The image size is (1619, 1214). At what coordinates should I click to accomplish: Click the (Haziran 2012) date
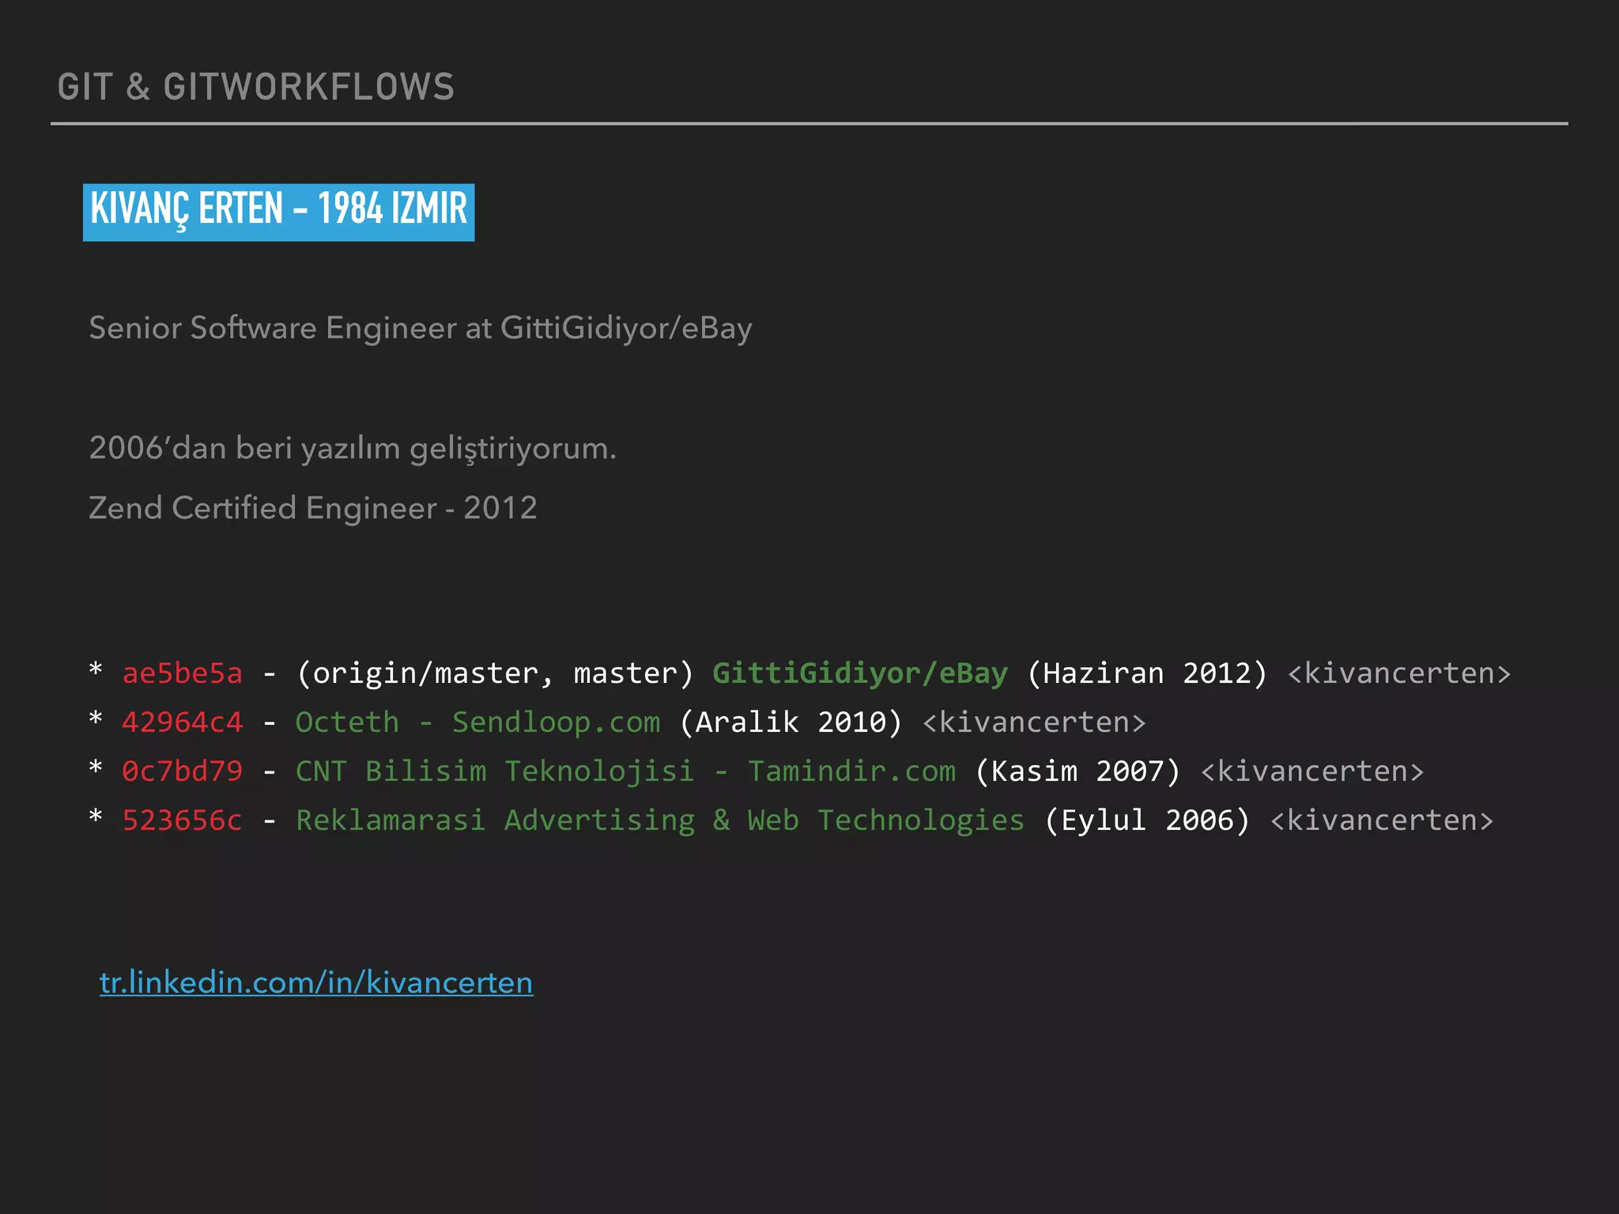click(1146, 673)
